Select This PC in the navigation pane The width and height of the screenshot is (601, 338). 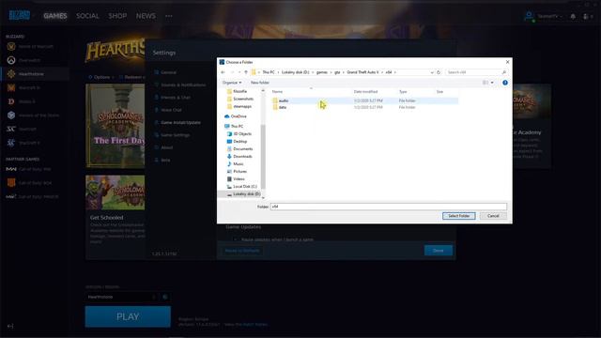[x=234, y=126]
